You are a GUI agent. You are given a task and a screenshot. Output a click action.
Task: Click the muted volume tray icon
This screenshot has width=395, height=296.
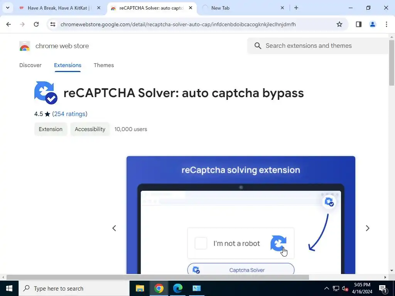(x=345, y=288)
